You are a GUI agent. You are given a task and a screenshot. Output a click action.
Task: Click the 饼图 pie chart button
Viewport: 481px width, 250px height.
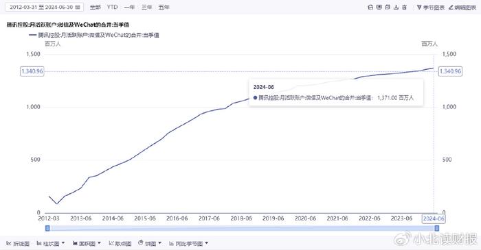147,243
